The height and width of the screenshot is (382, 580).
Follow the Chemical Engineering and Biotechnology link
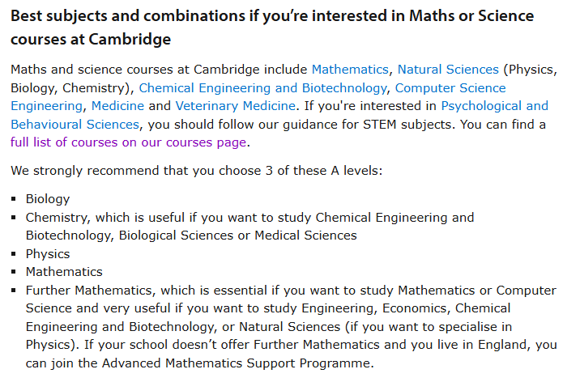(262, 88)
